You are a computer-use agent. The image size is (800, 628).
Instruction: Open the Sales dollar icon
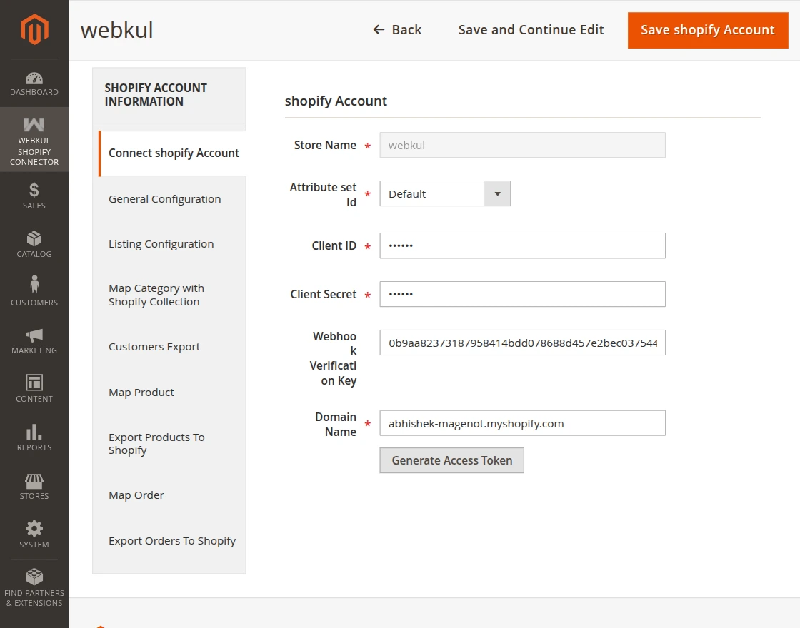coord(34,190)
